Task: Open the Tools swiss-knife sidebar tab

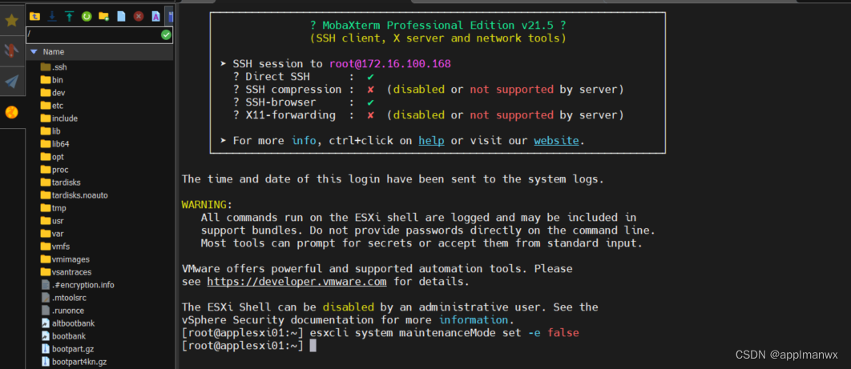Action: 12,51
